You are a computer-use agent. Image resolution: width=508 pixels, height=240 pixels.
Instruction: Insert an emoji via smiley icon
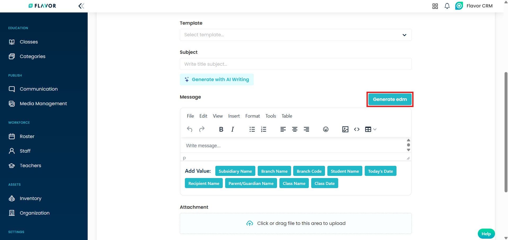[326, 129]
